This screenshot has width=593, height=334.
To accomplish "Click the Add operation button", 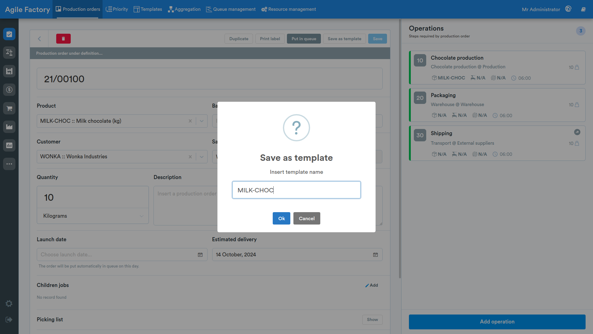I will (497, 322).
